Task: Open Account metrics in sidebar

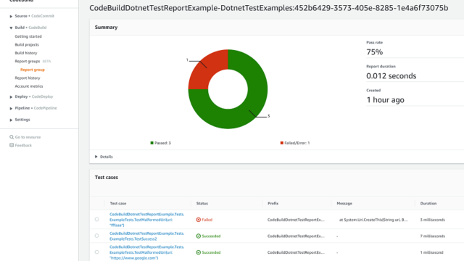Action: tap(29, 86)
